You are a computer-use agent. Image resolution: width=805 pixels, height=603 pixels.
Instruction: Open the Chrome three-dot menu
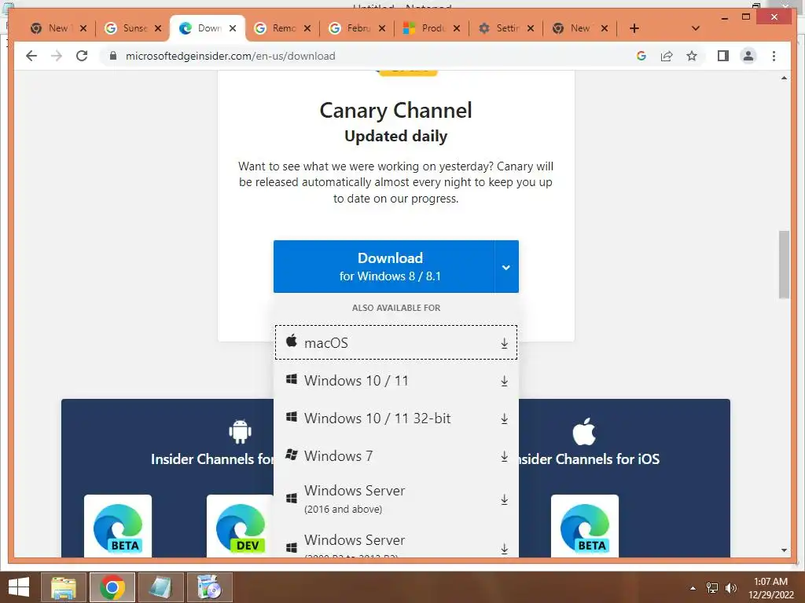click(x=774, y=56)
